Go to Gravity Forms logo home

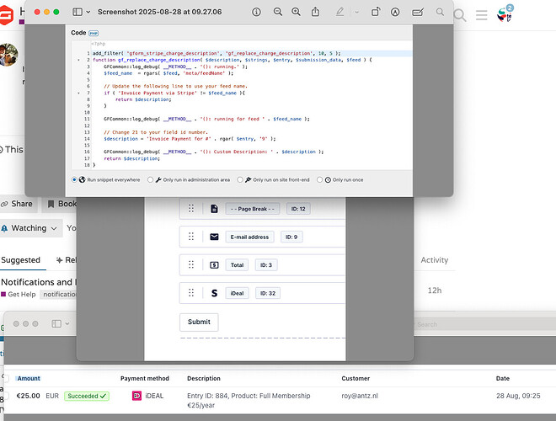[x=7, y=15]
